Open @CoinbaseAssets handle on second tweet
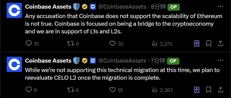Viewport: 231px width, 98px height. (122, 61)
